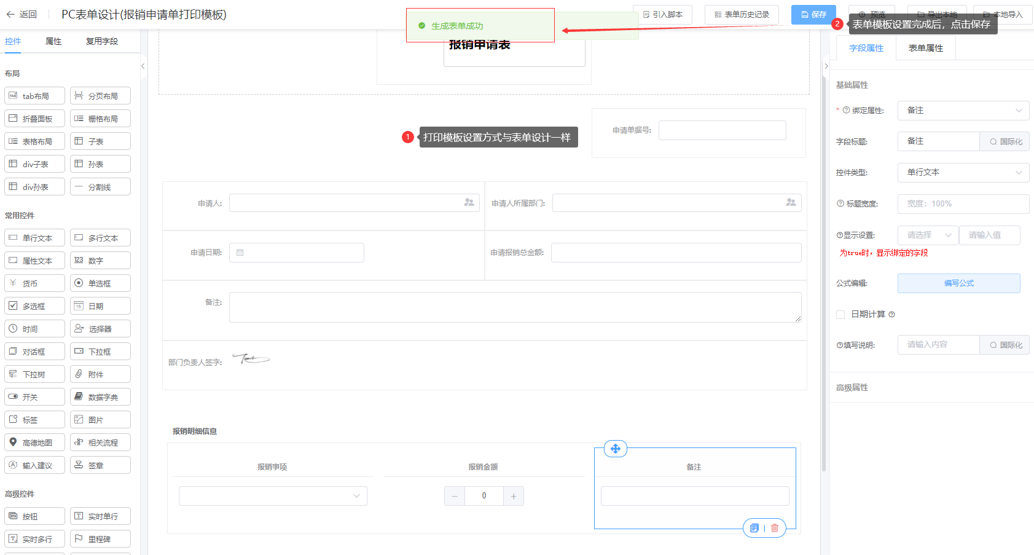Insert a 相关流程 related-process control

[100, 443]
